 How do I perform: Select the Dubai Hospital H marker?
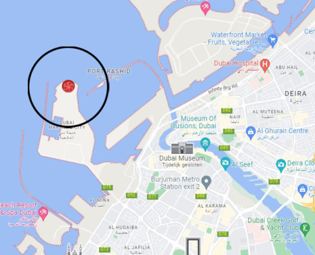coord(265,65)
